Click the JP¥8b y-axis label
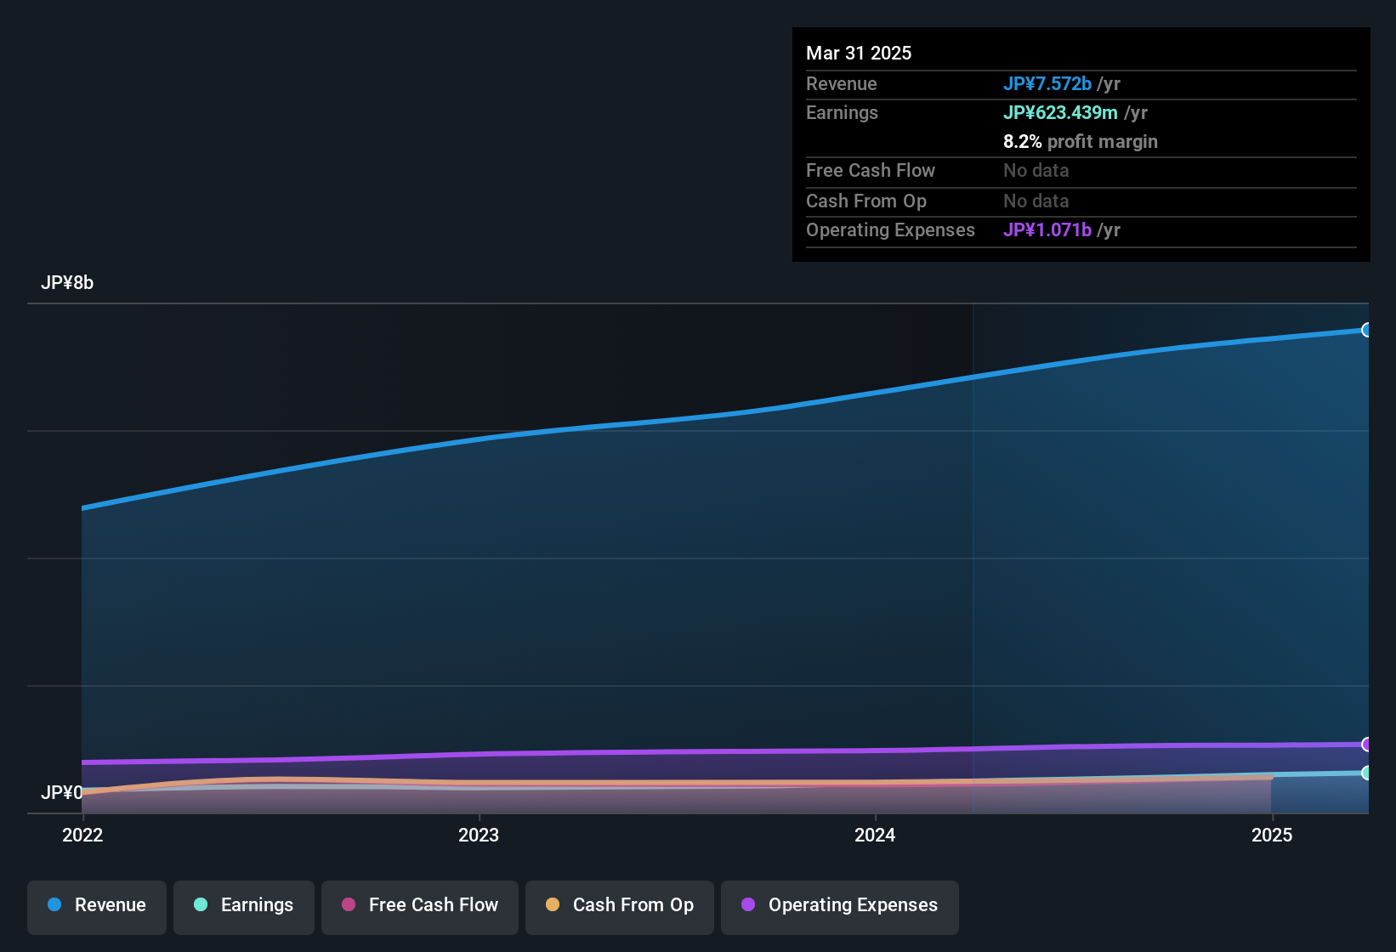The image size is (1396, 952). click(67, 283)
